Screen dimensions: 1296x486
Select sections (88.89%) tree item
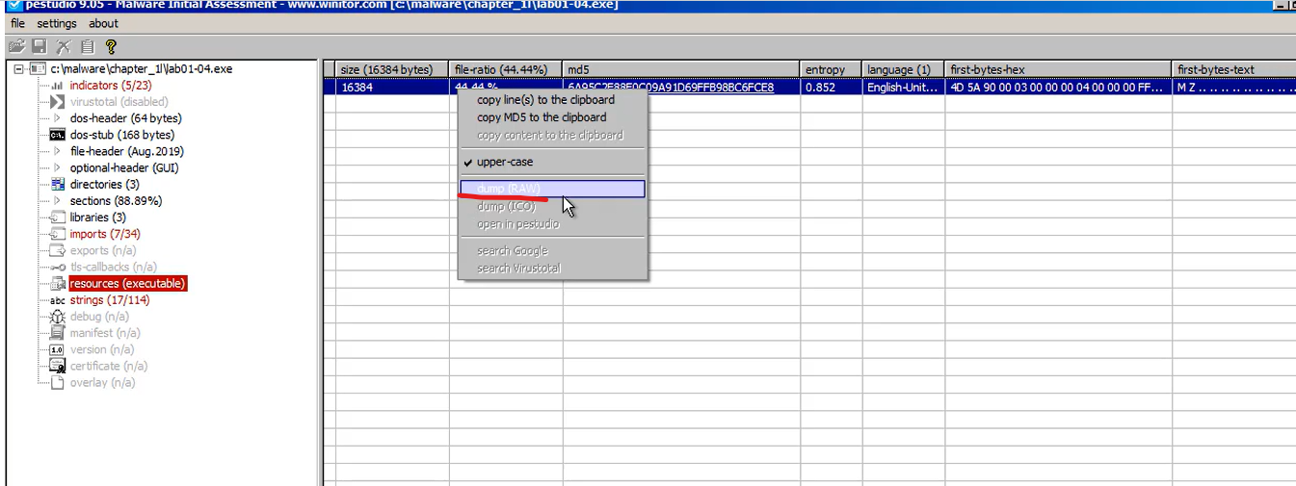(116, 201)
